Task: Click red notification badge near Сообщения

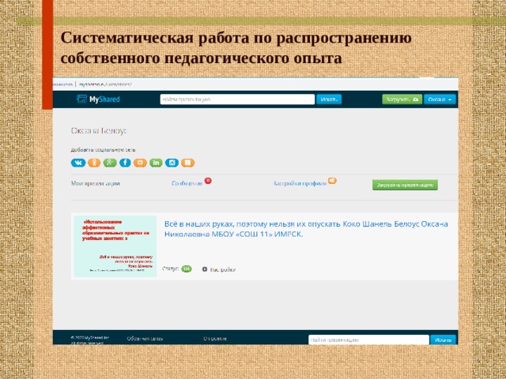Action: 208,181
